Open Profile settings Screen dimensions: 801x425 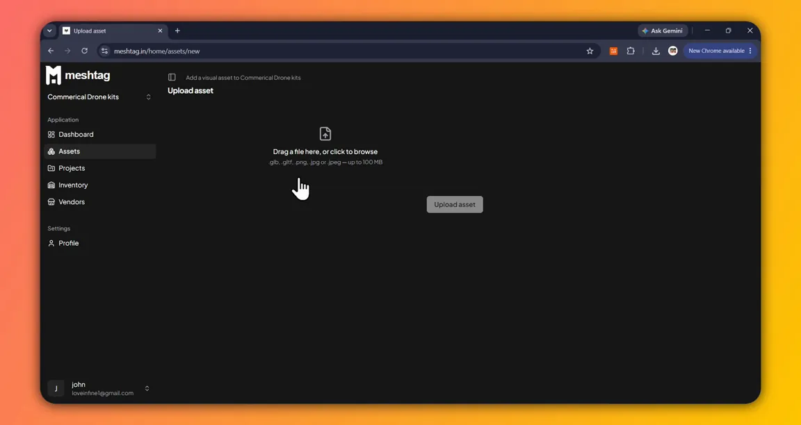coord(99,243)
